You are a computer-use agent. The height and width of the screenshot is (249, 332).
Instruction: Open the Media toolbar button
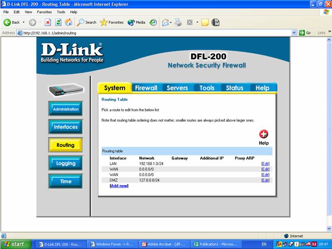(x=137, y=22)
